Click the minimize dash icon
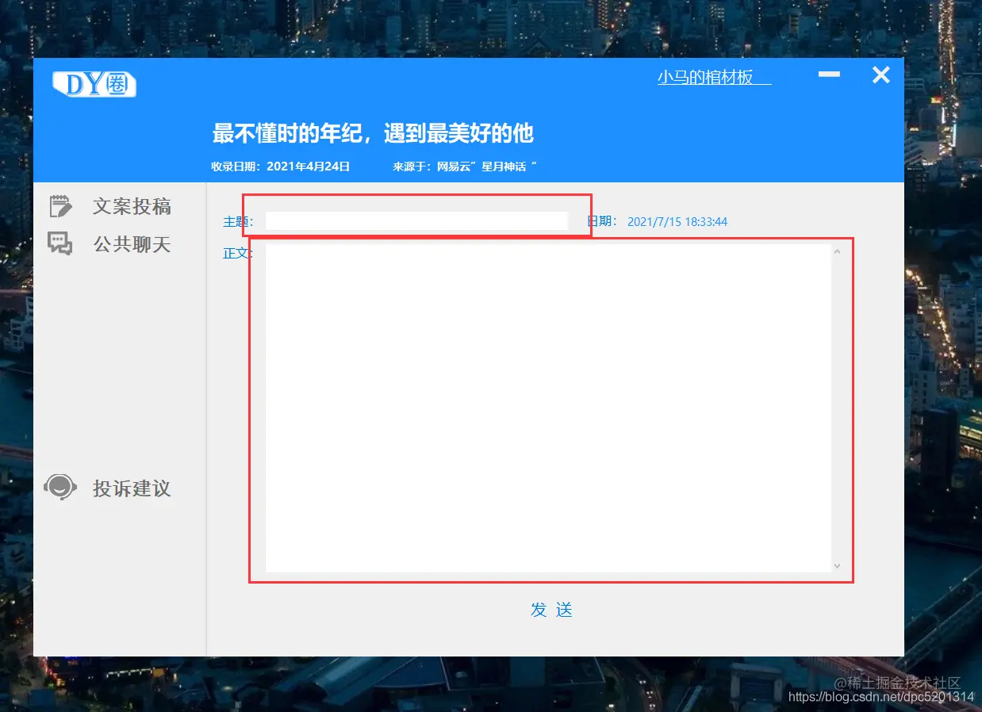The image size is (982, 712). coord(828,74)
